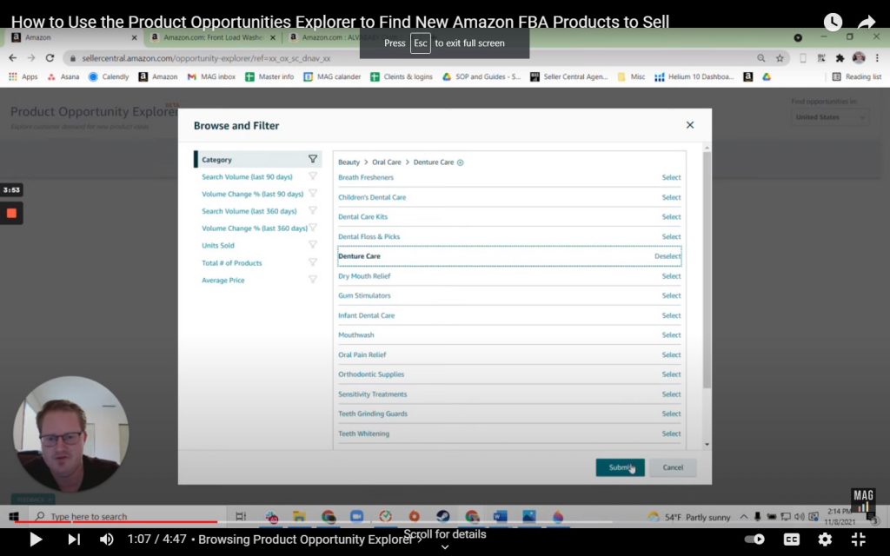Open Total # of Products filter
Screen dimensions: 890x556
[x=231, y=263]
